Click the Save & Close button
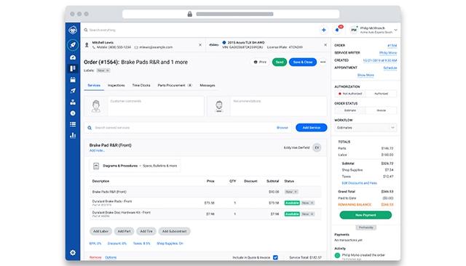 coord(303,62)
